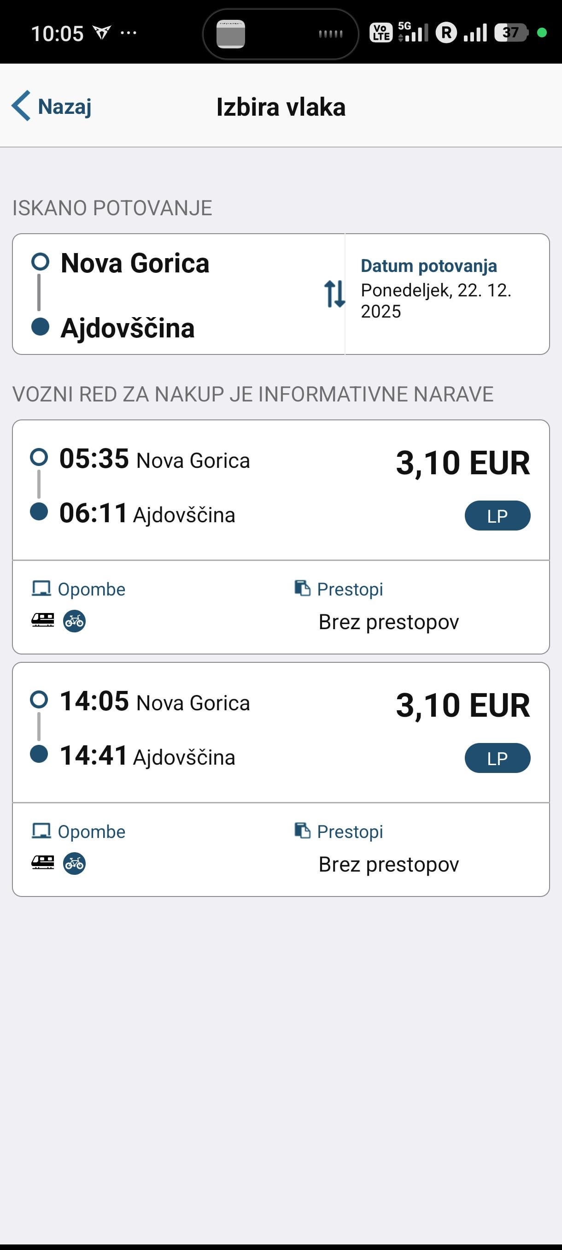Edit the Nova Gorica departure station
The width and height of the screenshot is (562, 1250).
(135, 264)
